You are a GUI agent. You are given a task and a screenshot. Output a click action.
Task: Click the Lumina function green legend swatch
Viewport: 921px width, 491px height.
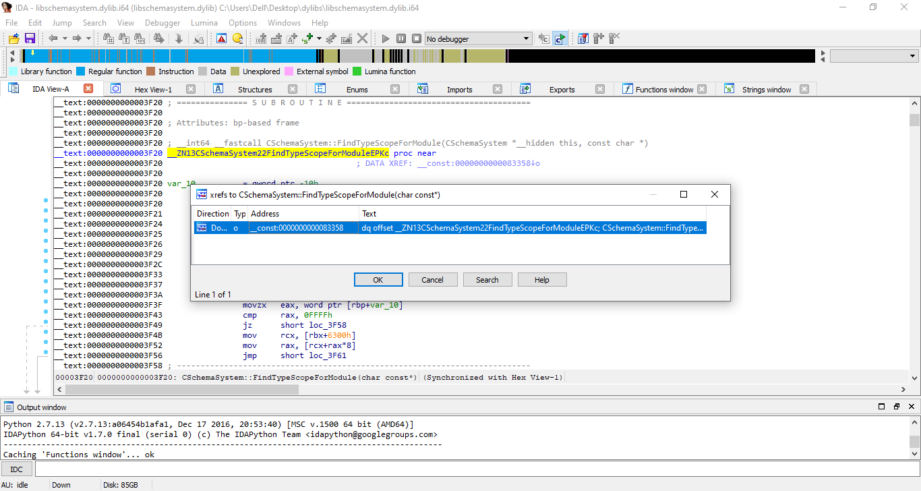pyautogui.click(x=357, y=71)
